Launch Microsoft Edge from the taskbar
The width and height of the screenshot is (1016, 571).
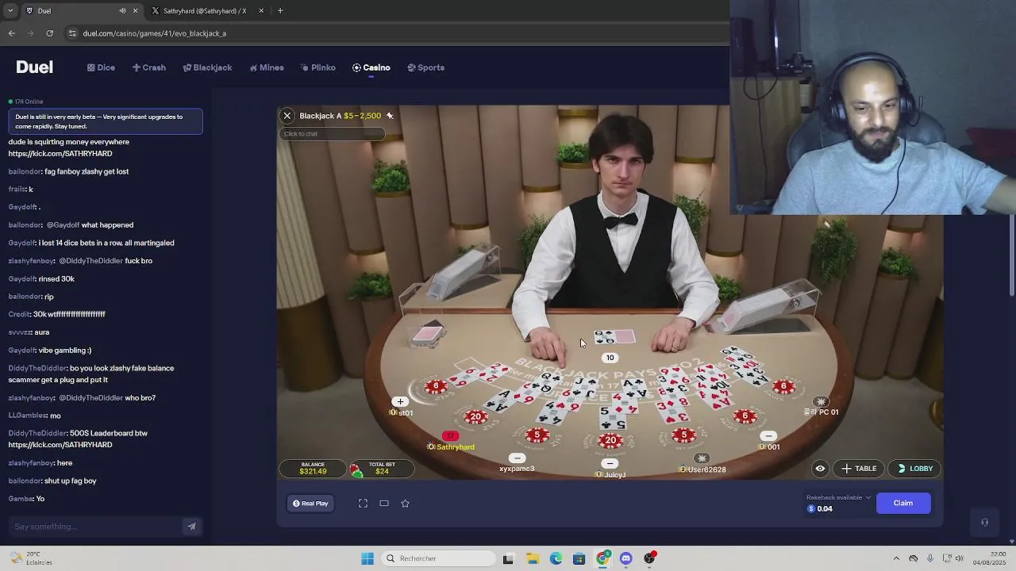pyautogui.click(x=556, y=558)
